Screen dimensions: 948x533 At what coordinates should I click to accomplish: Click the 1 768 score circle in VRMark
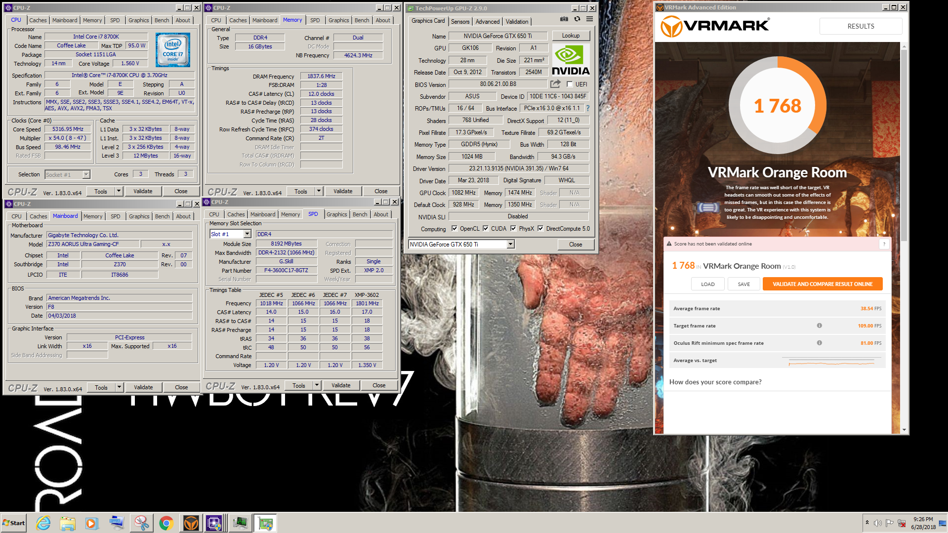(778, 105)
